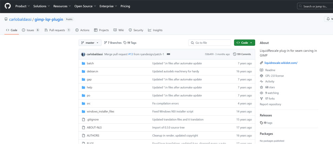This screenshot has width=333, height=144.
Task: Open the GPL-2.0 license link
Action: [x=274, y=76]
